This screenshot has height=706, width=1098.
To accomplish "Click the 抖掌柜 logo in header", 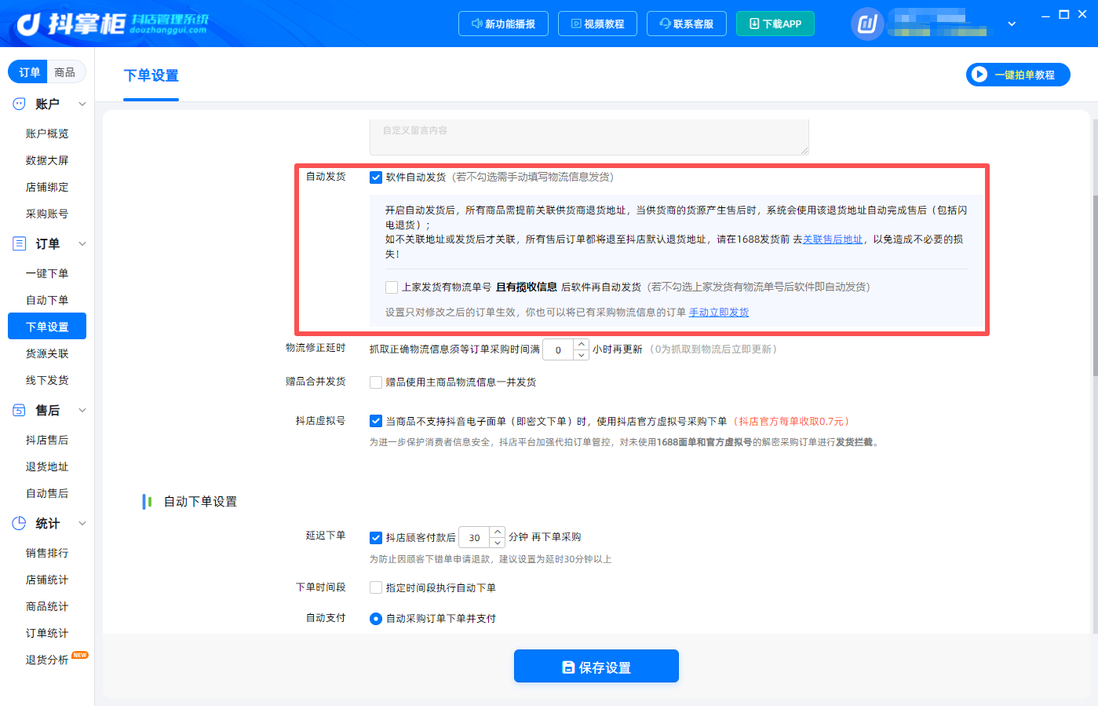I will pos(112,24).
